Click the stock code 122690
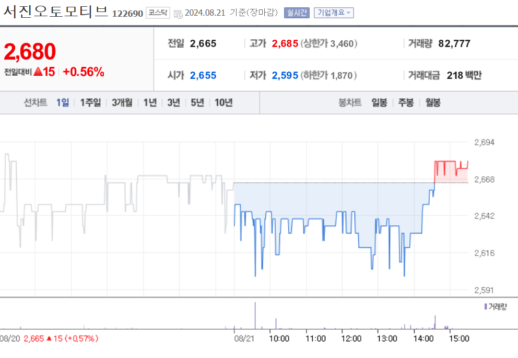This screenshot has height=358, width=518. coord(127,14)
